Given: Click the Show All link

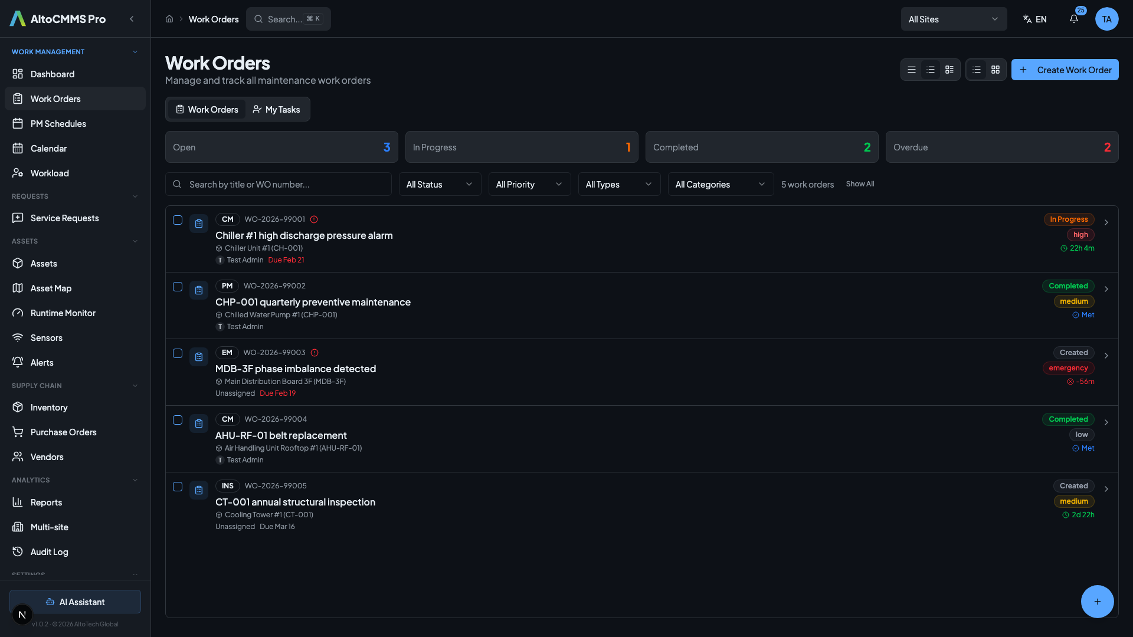Looking at the screenshot, I should (x=860, y=184).
